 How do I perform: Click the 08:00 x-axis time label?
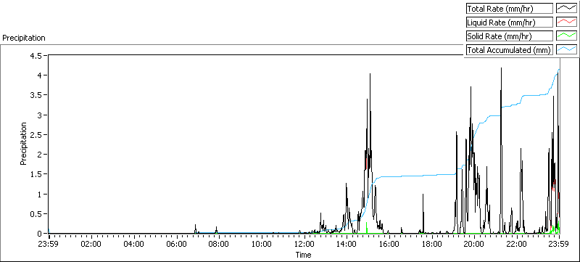(219, 244)
